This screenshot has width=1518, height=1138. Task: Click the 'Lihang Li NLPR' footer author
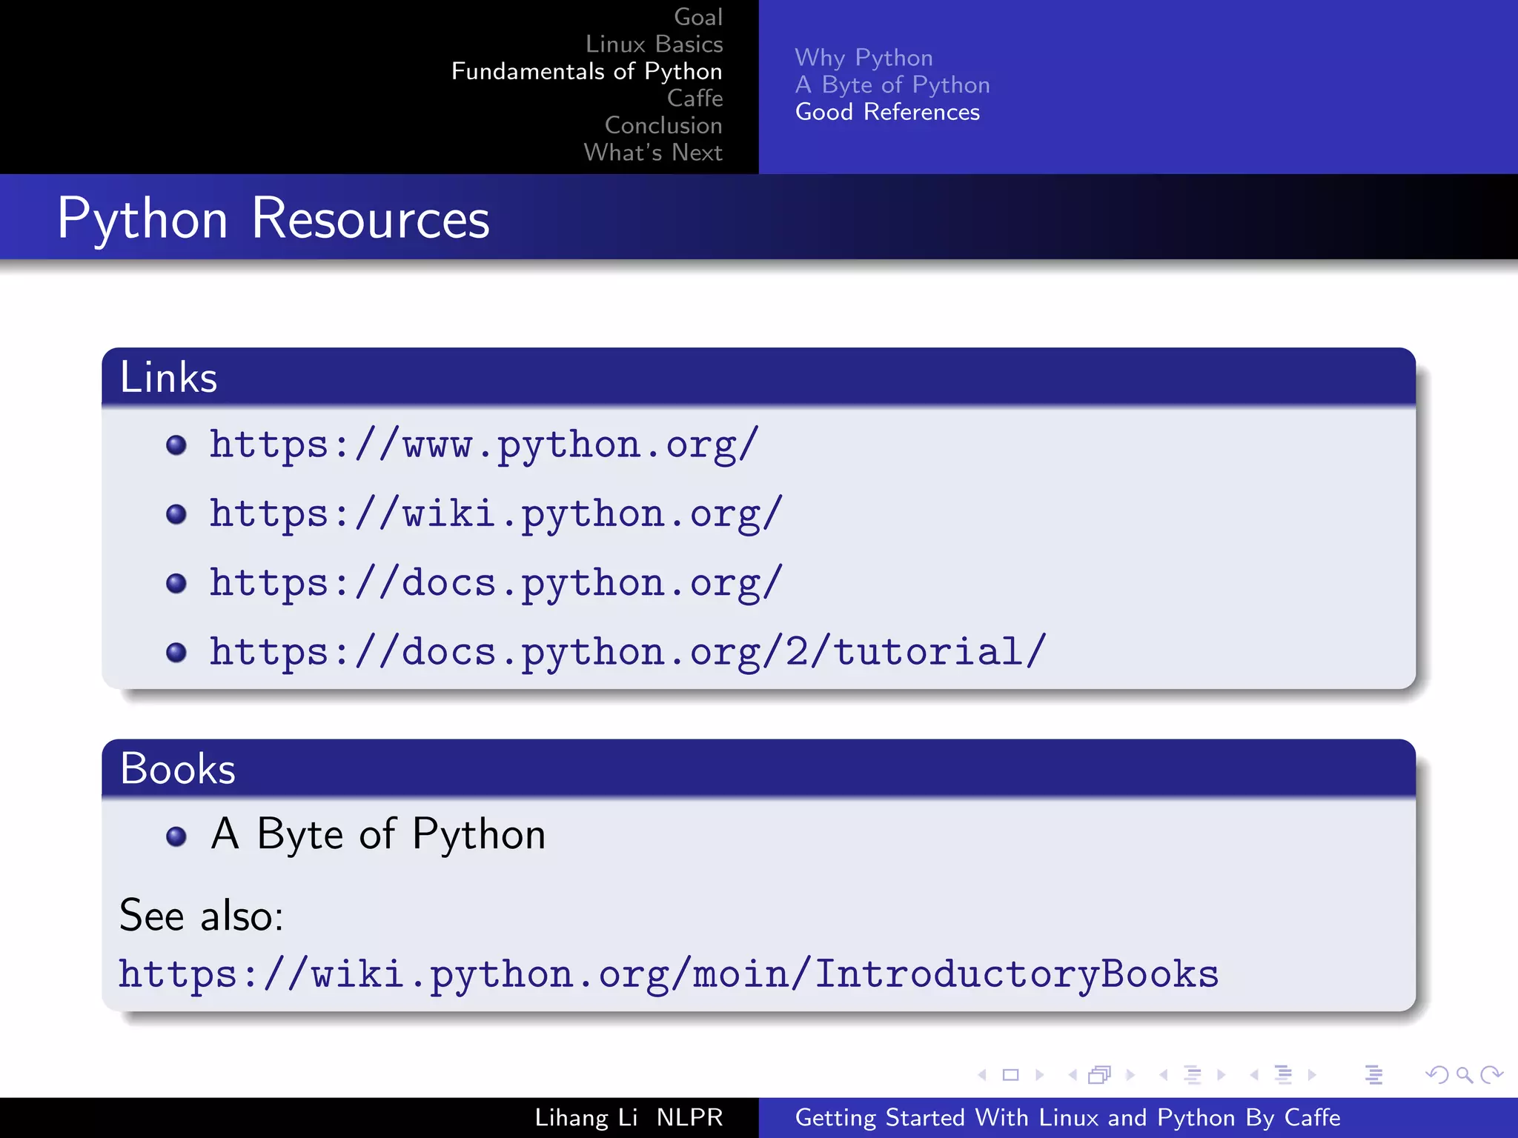(629, 1117)
